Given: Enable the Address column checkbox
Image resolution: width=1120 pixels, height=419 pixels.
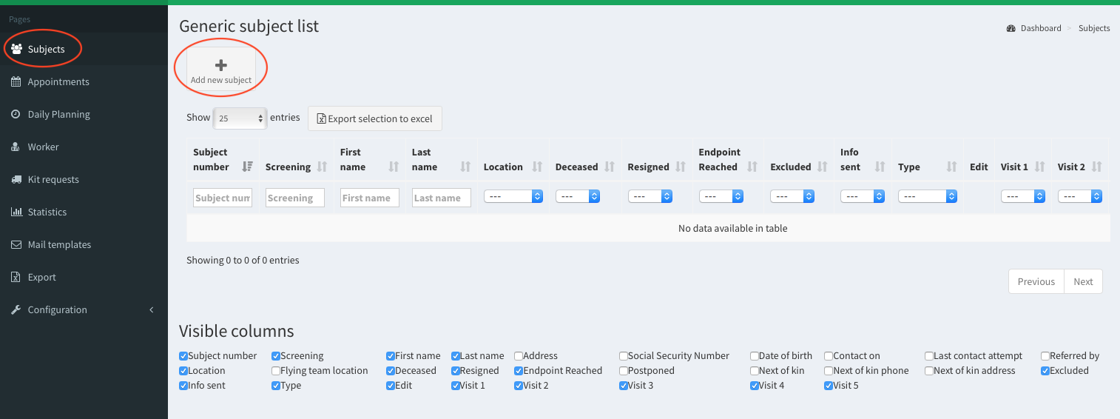Looking at the screenshot, I should coord(519,356).
